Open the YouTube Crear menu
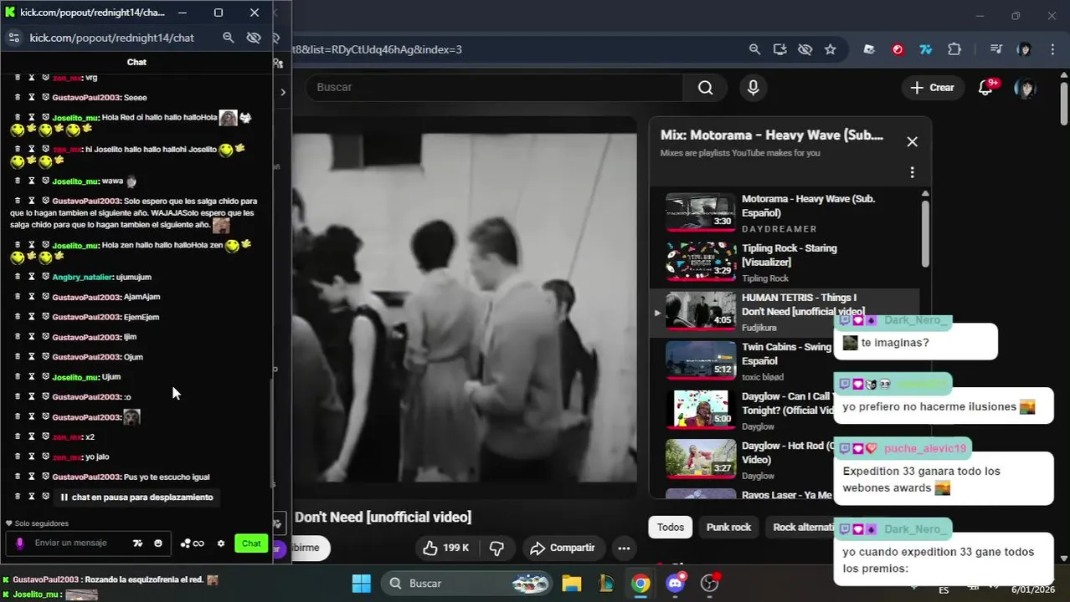Screen dimensions: 1070x602 point(932,88)
